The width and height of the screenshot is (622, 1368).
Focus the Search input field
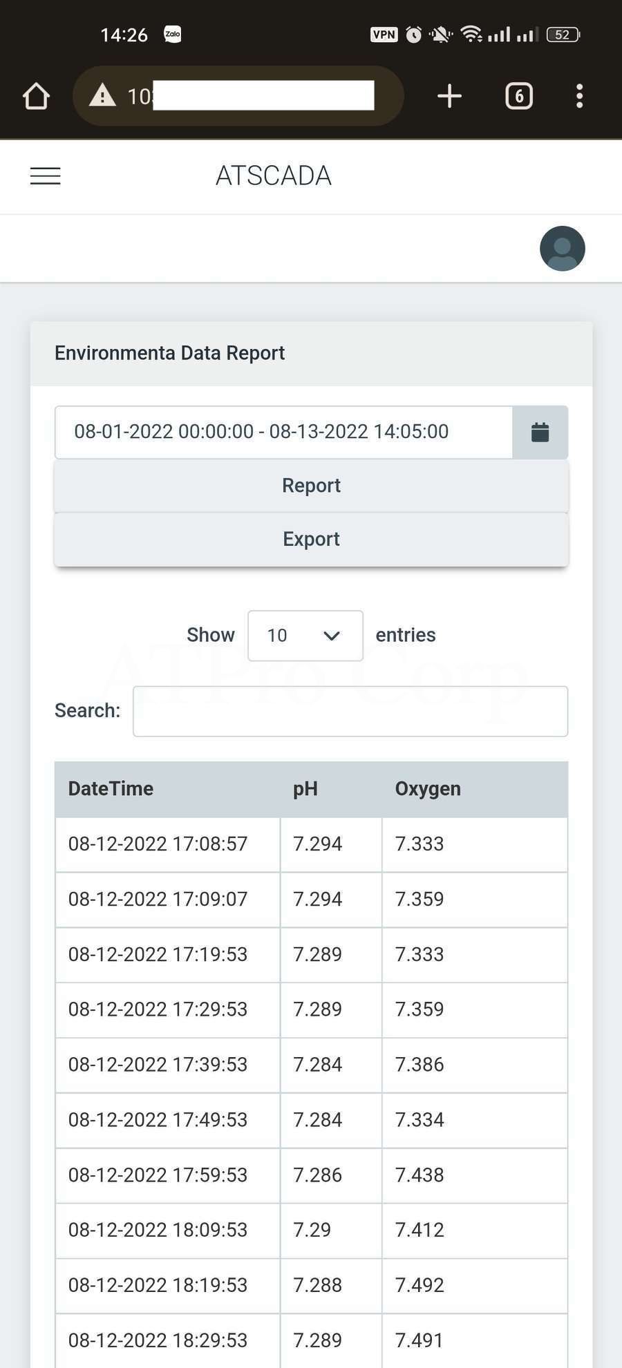pos(350,711)
